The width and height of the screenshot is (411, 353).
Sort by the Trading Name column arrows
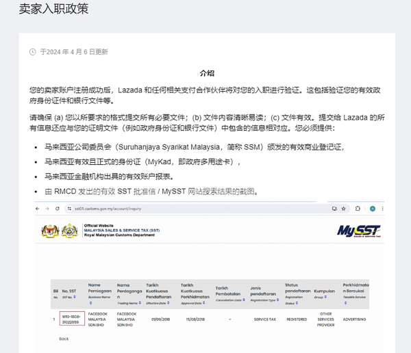[140, 303]
